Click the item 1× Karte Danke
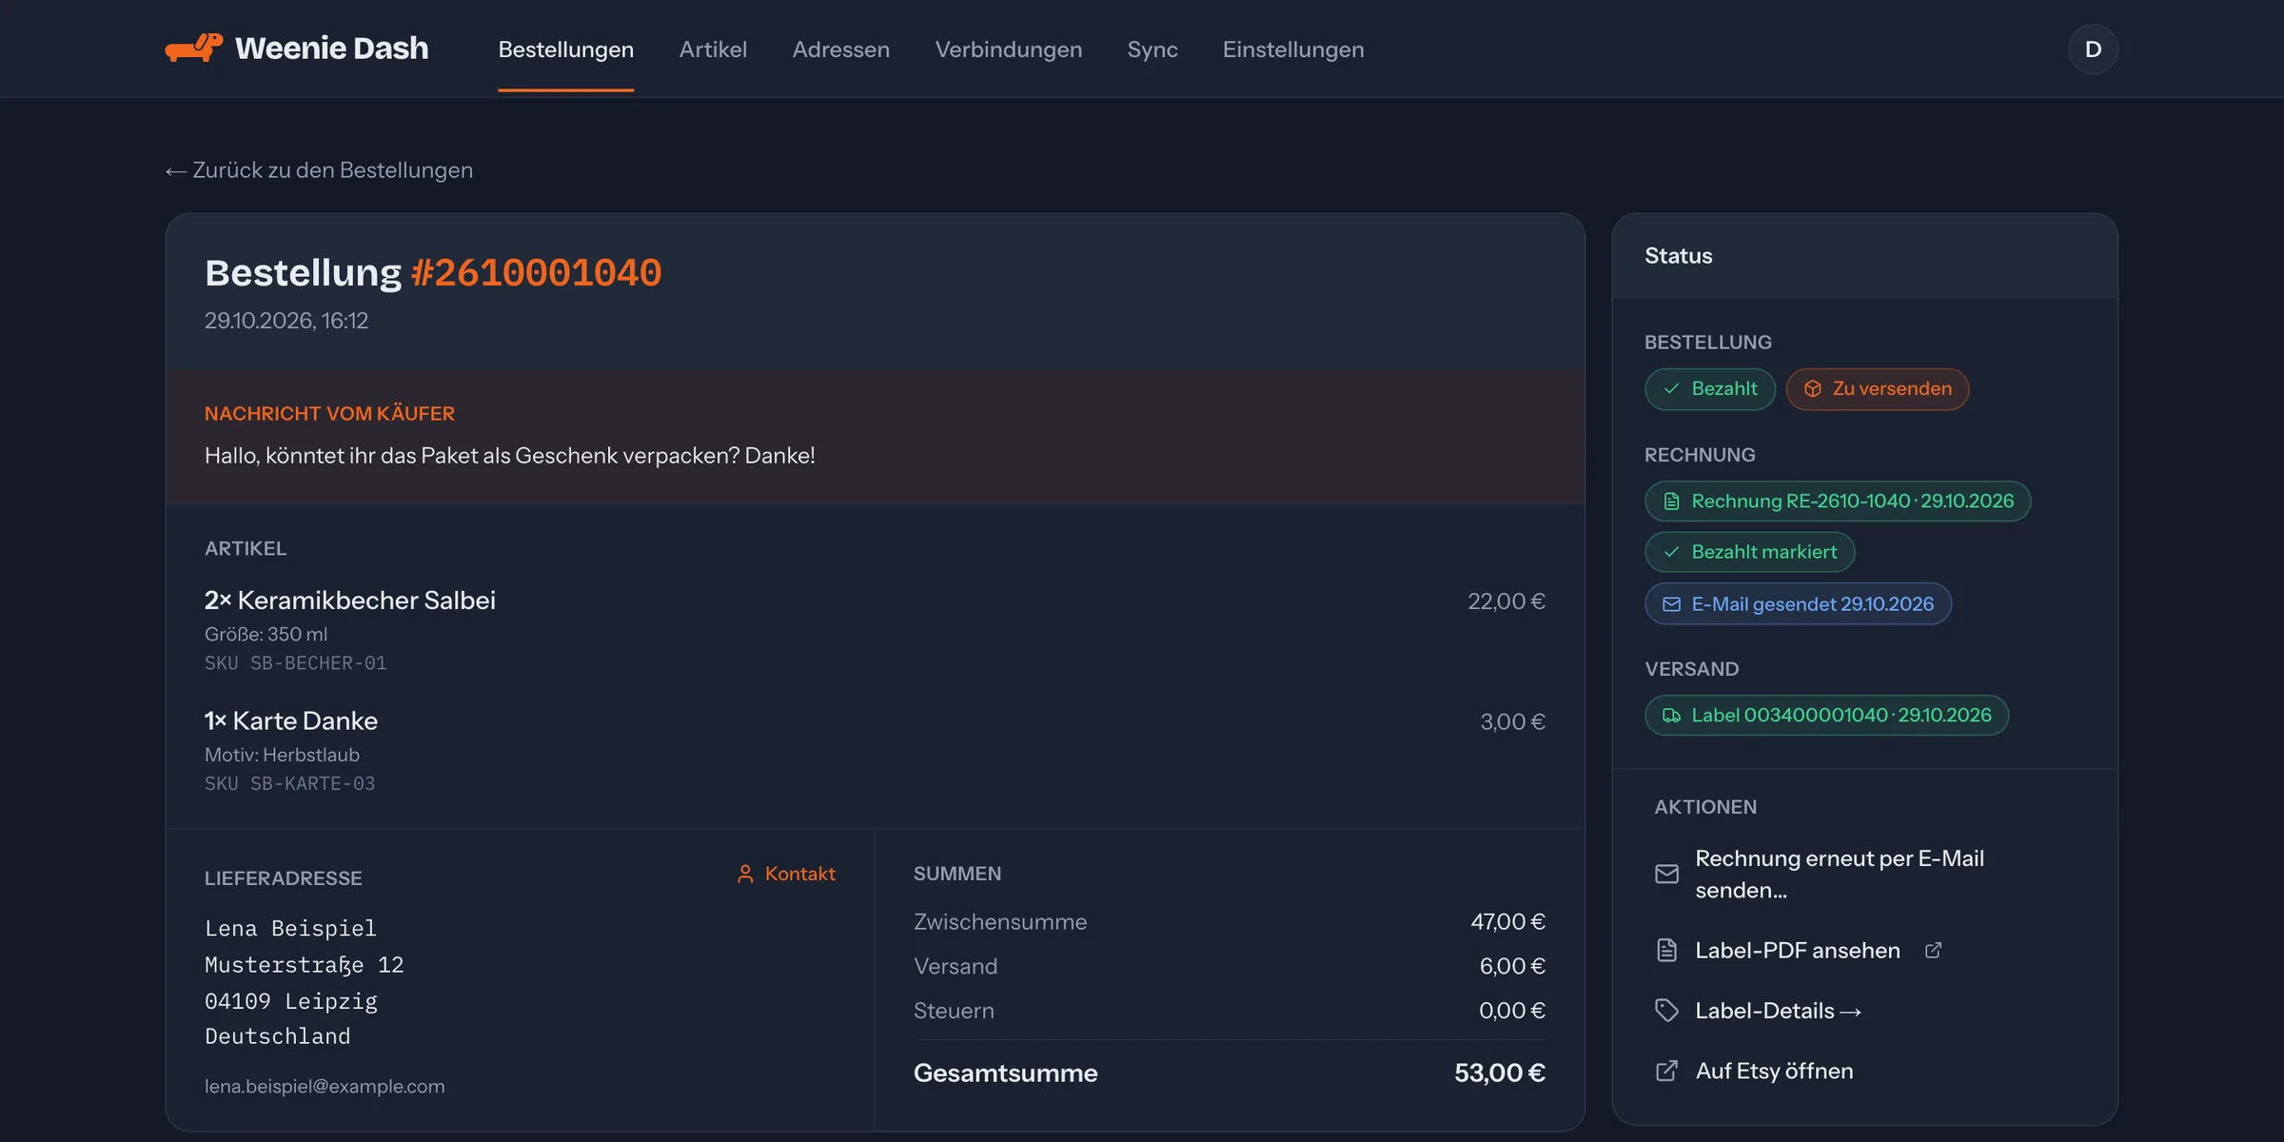The height and width of the screenshot is (1142, 2284). coord(291,721)
